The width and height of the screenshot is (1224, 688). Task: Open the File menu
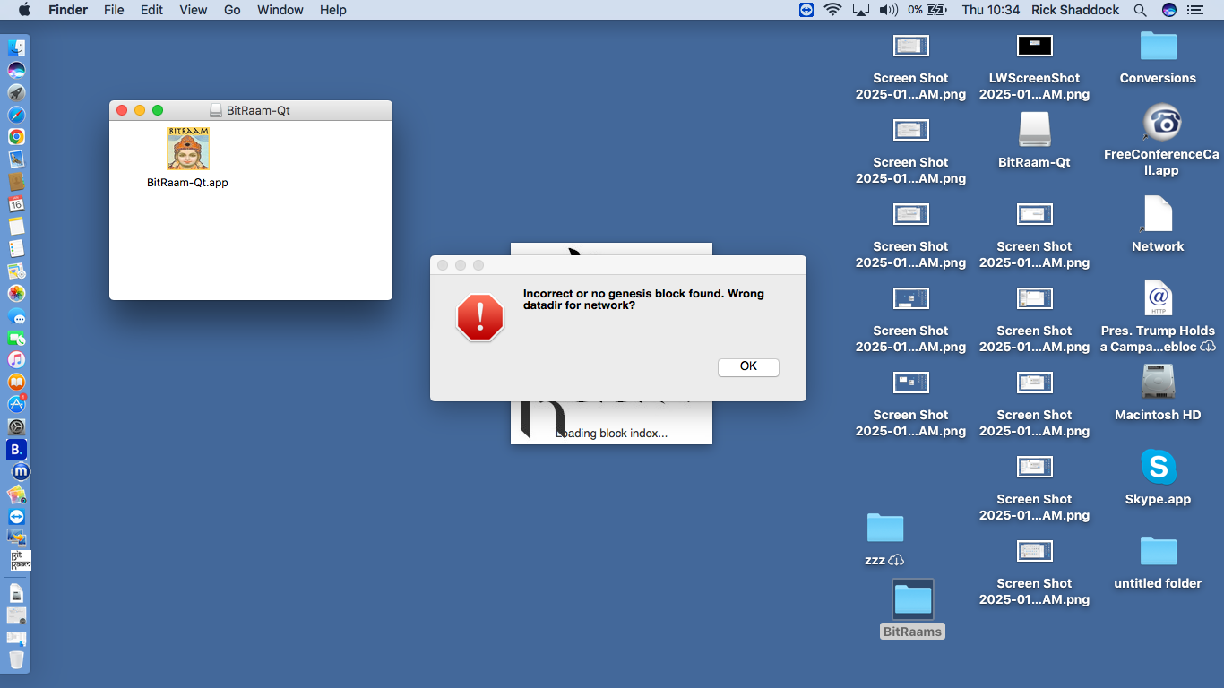(114, 10)
